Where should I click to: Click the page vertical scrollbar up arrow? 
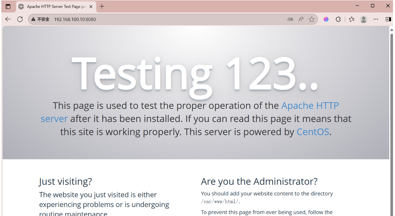pyautogui.click(x=392, y=30)
